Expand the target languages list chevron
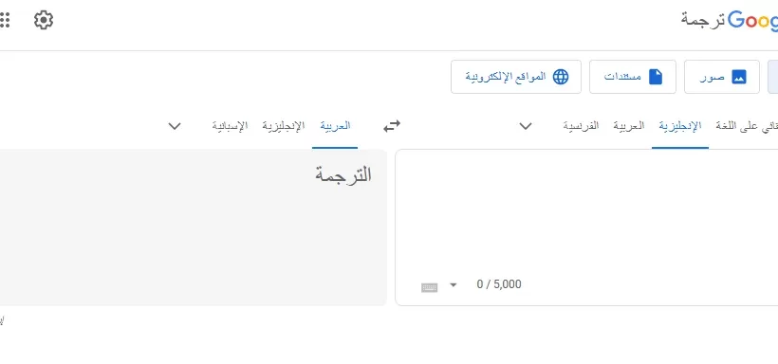The image size is (778, 364). 175,126
